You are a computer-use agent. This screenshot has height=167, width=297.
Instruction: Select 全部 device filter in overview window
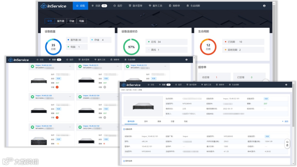click(50, 21)
